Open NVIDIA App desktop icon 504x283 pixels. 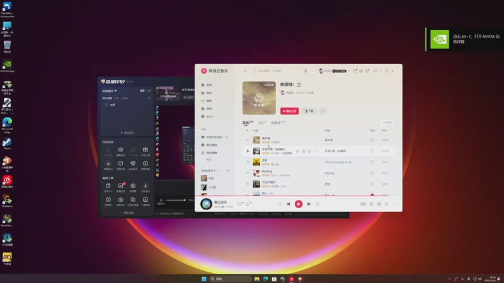(x=7, y=66)
